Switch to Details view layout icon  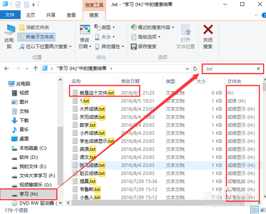pyautogui.click(x=255, y=210)
